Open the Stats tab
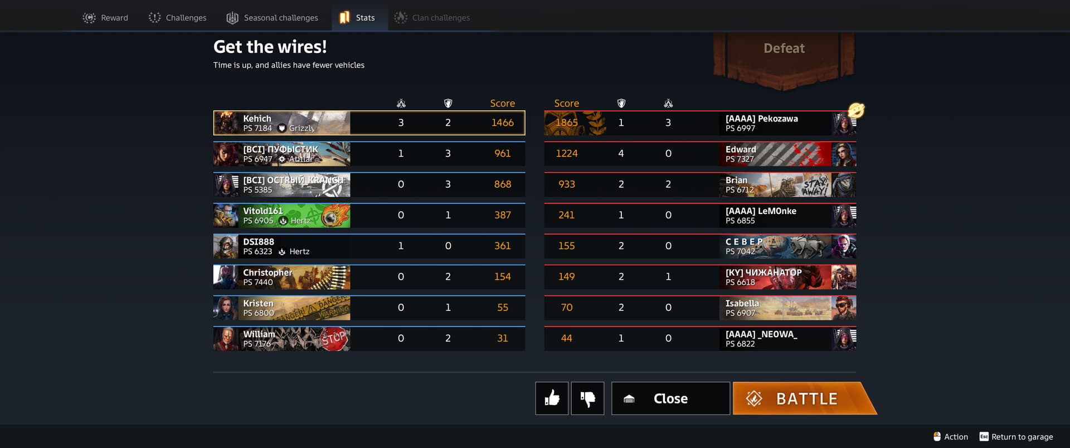Viewport: 1070px width, 448px height. click(359, 17)
